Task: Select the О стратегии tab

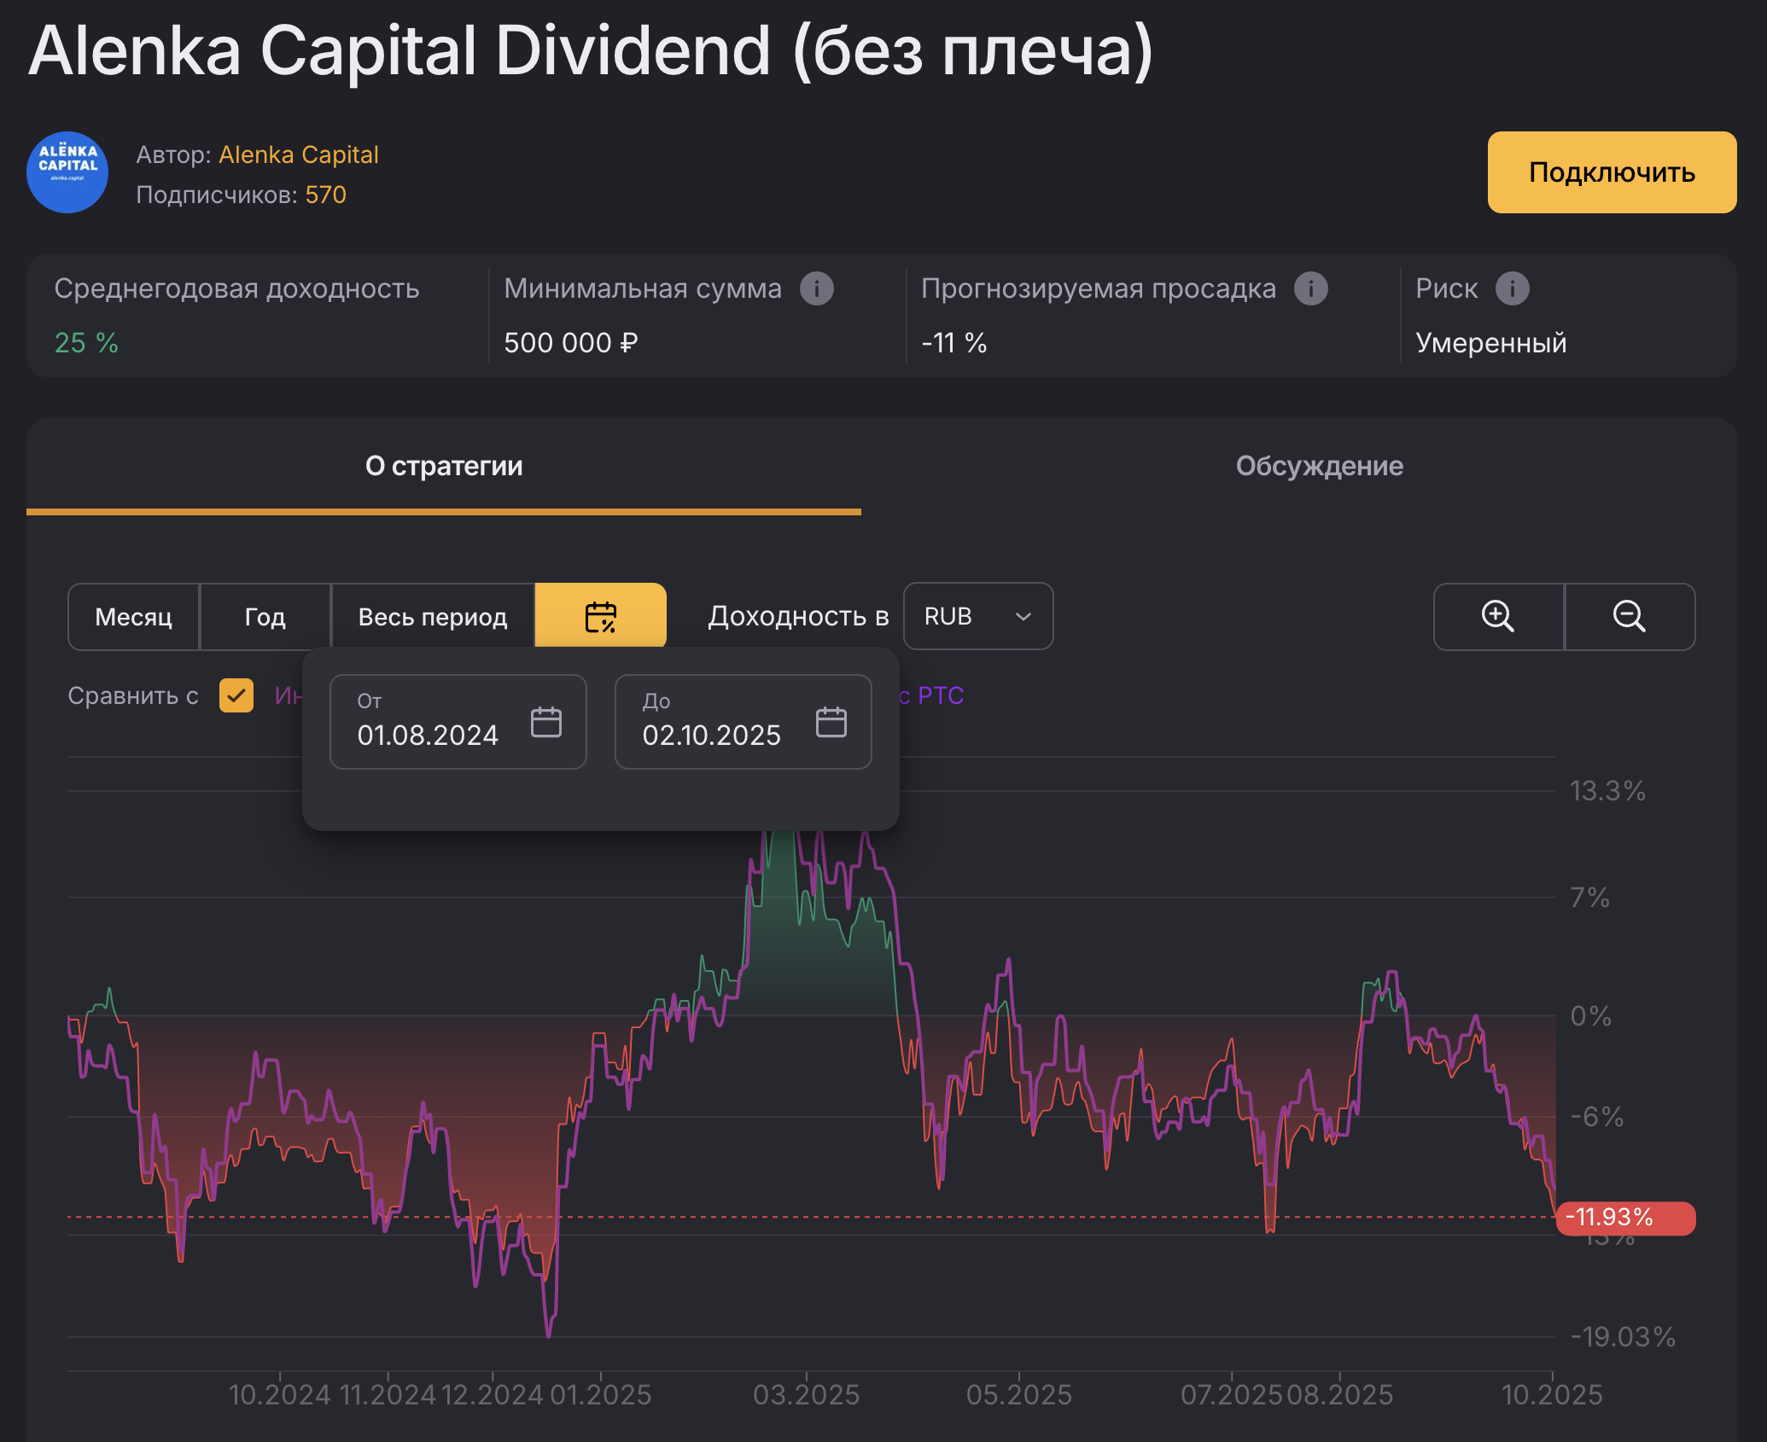Action: click(444, 466)
